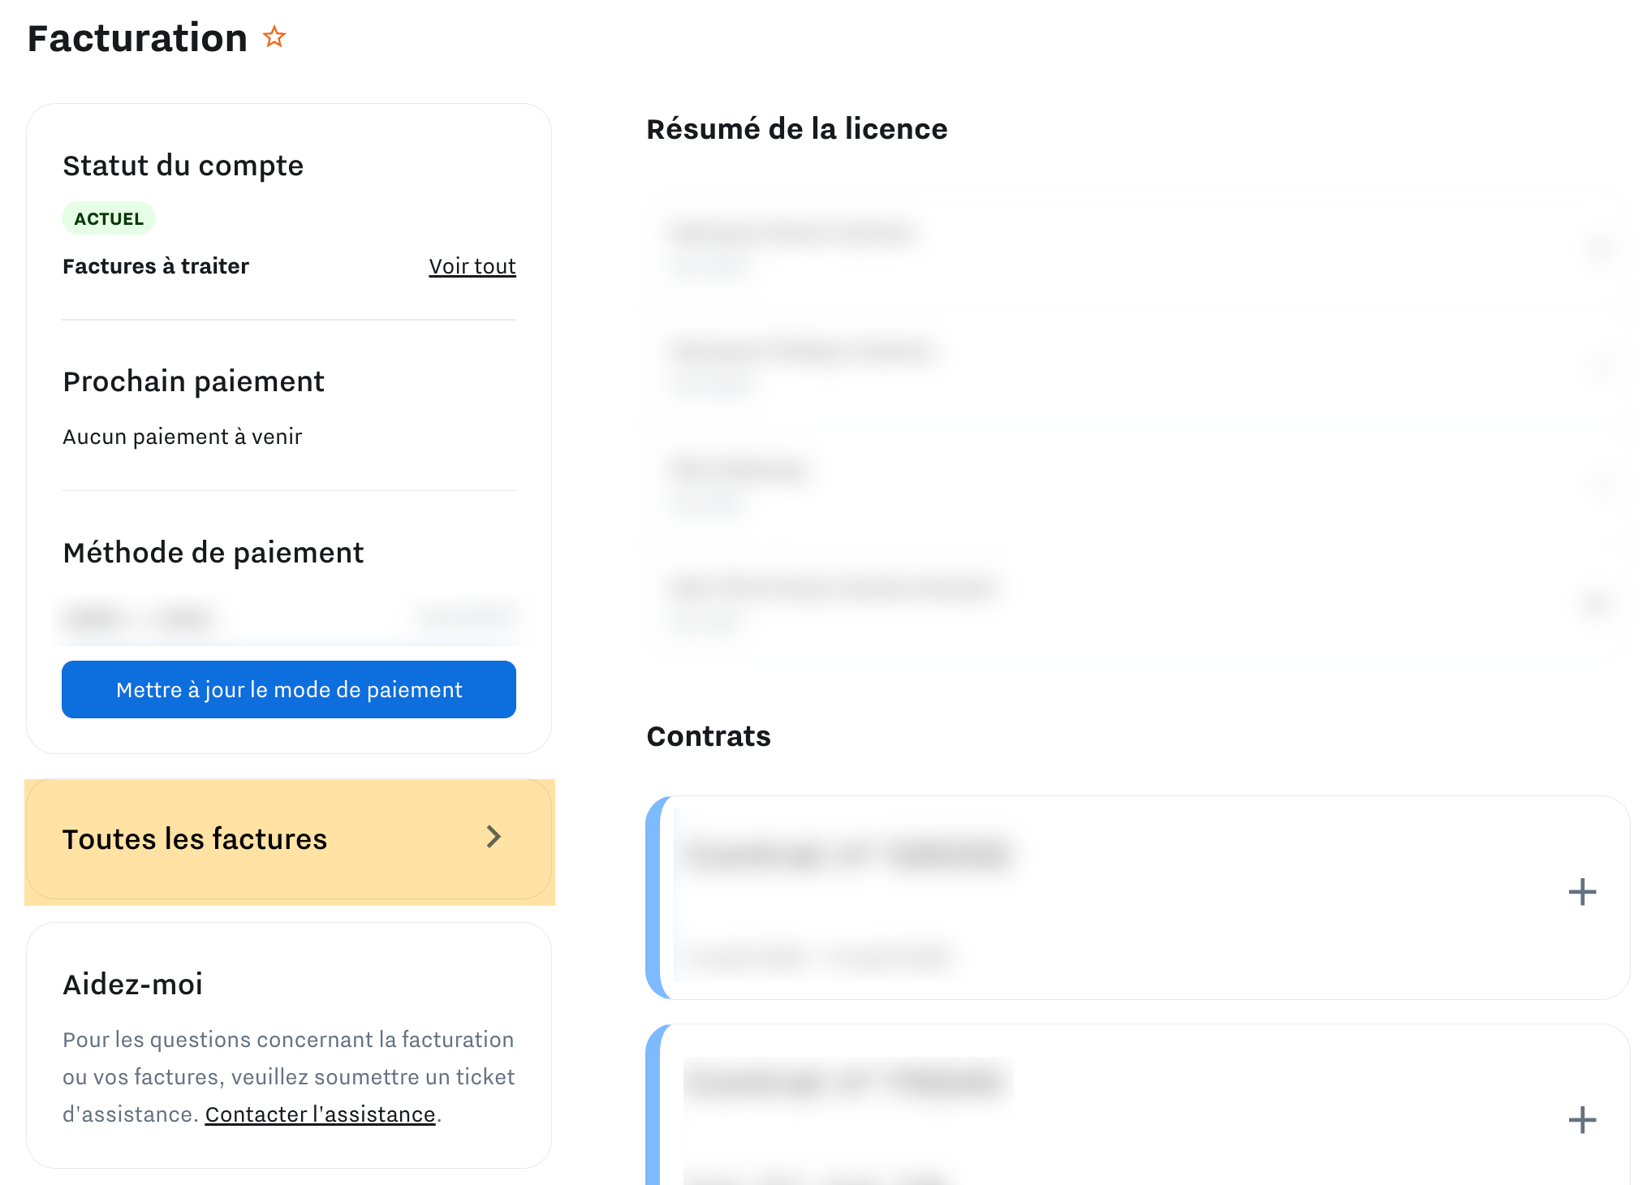The height and width of the screenshot is (1185, 1651).
Task: Click the Aucun paiement à venir text
Action: point(183,437)
